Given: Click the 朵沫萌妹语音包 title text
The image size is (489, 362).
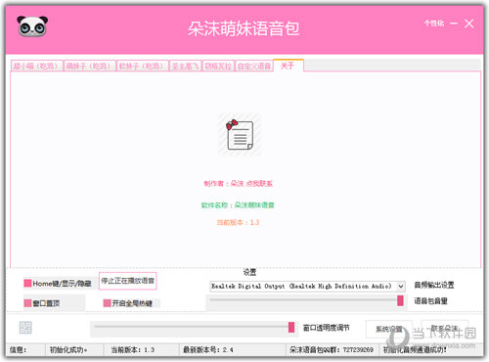Looking at the screenshot, I should (244, 28).
